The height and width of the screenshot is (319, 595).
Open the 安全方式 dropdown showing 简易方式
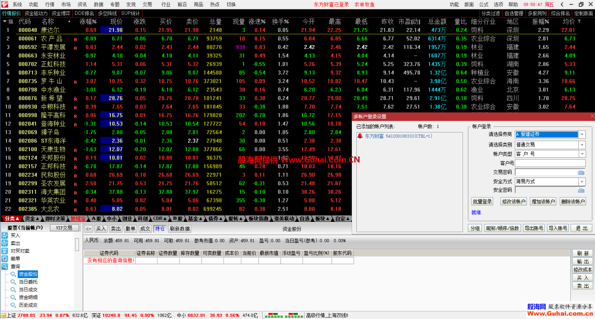(582, 181)
